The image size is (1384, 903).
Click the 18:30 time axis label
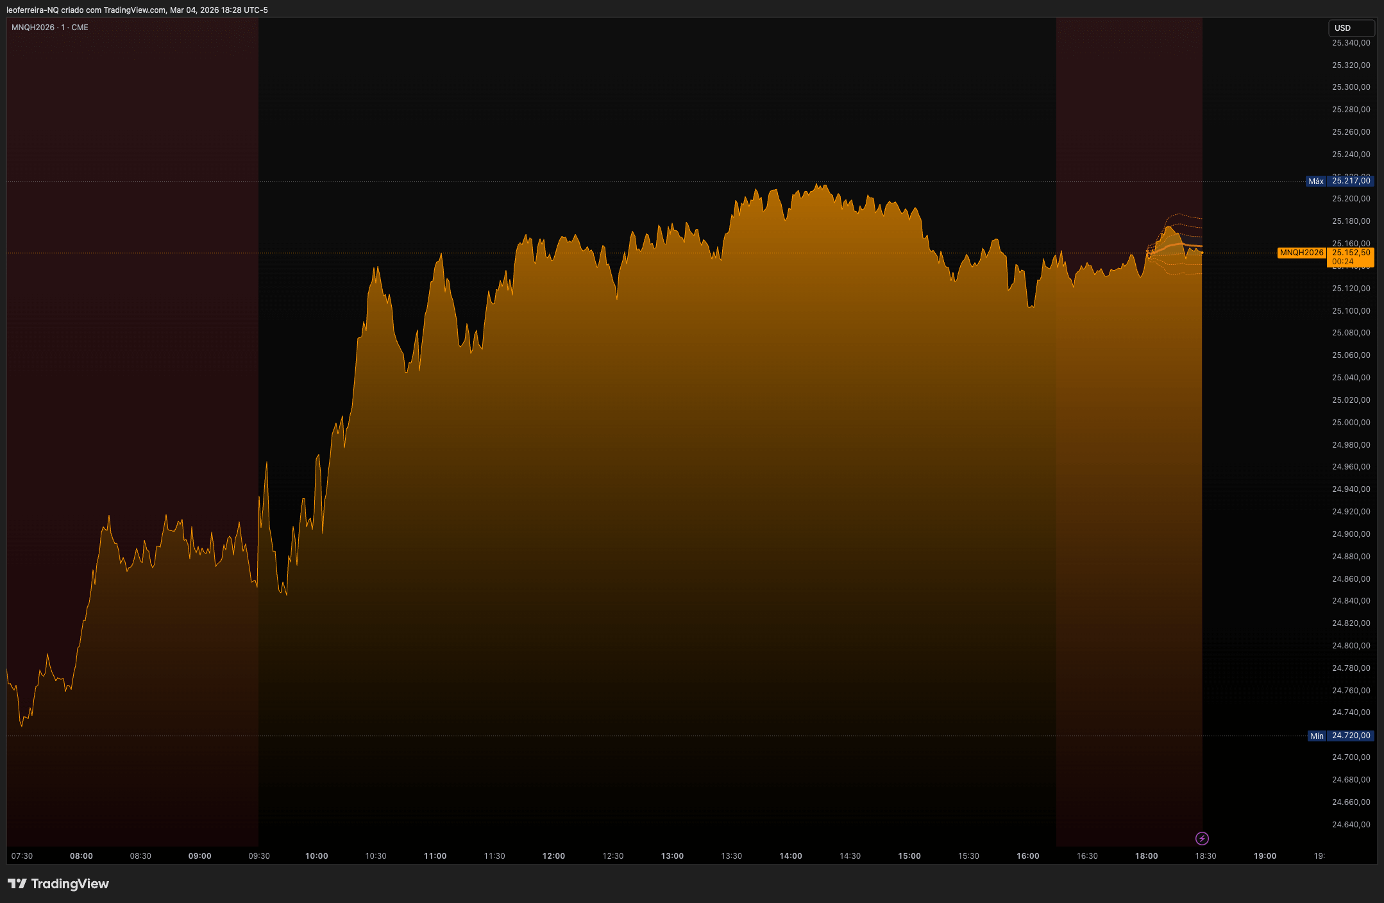tap(1206, 856)
